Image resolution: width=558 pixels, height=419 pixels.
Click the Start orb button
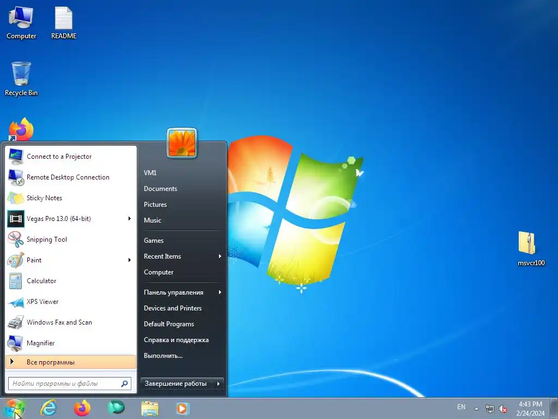click(14, 408)
